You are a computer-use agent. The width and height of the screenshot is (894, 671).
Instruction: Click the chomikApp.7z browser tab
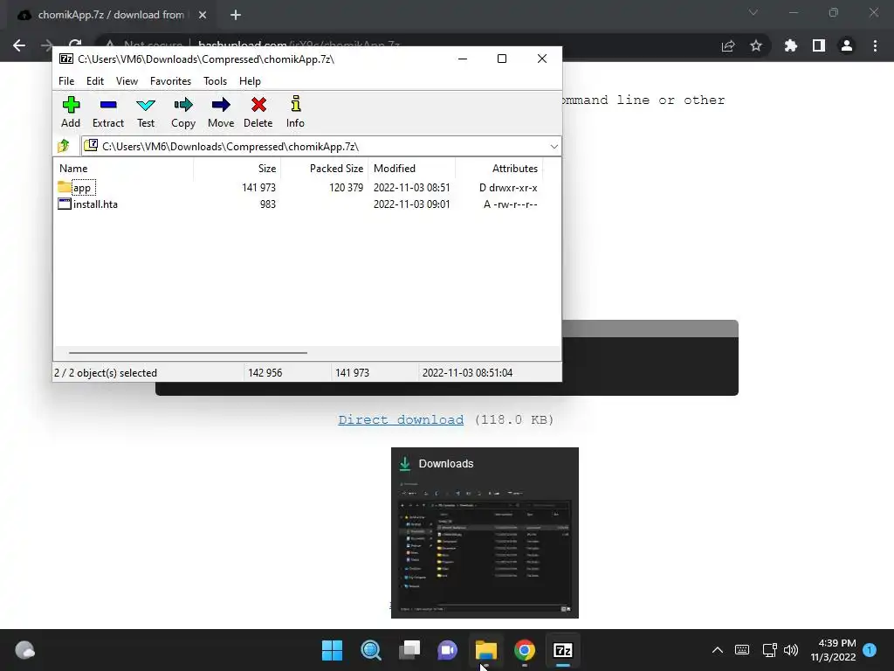click(x=111, y=16)
